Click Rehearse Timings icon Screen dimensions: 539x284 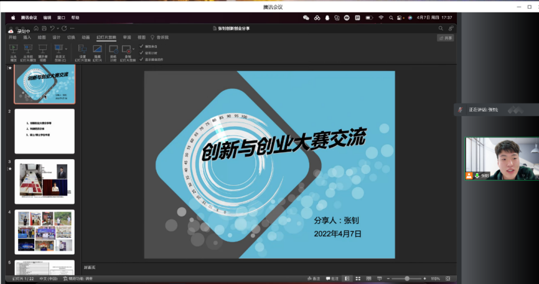click(x=113, y=48)
